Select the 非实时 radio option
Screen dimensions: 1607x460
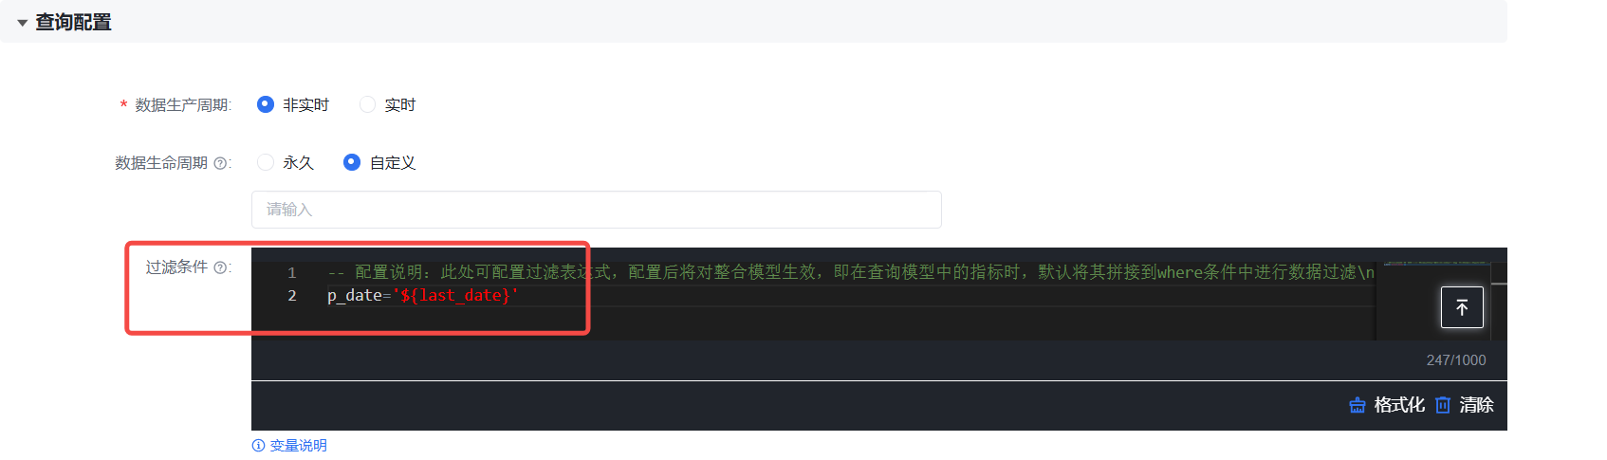pyautogui.click(x=266, y=104)
